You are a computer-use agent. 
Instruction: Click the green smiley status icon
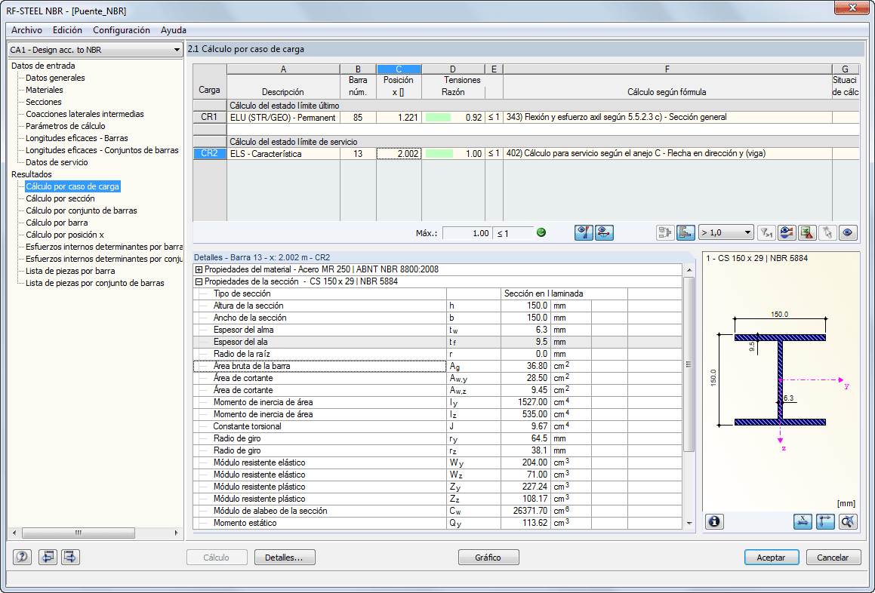coord(541,232)
